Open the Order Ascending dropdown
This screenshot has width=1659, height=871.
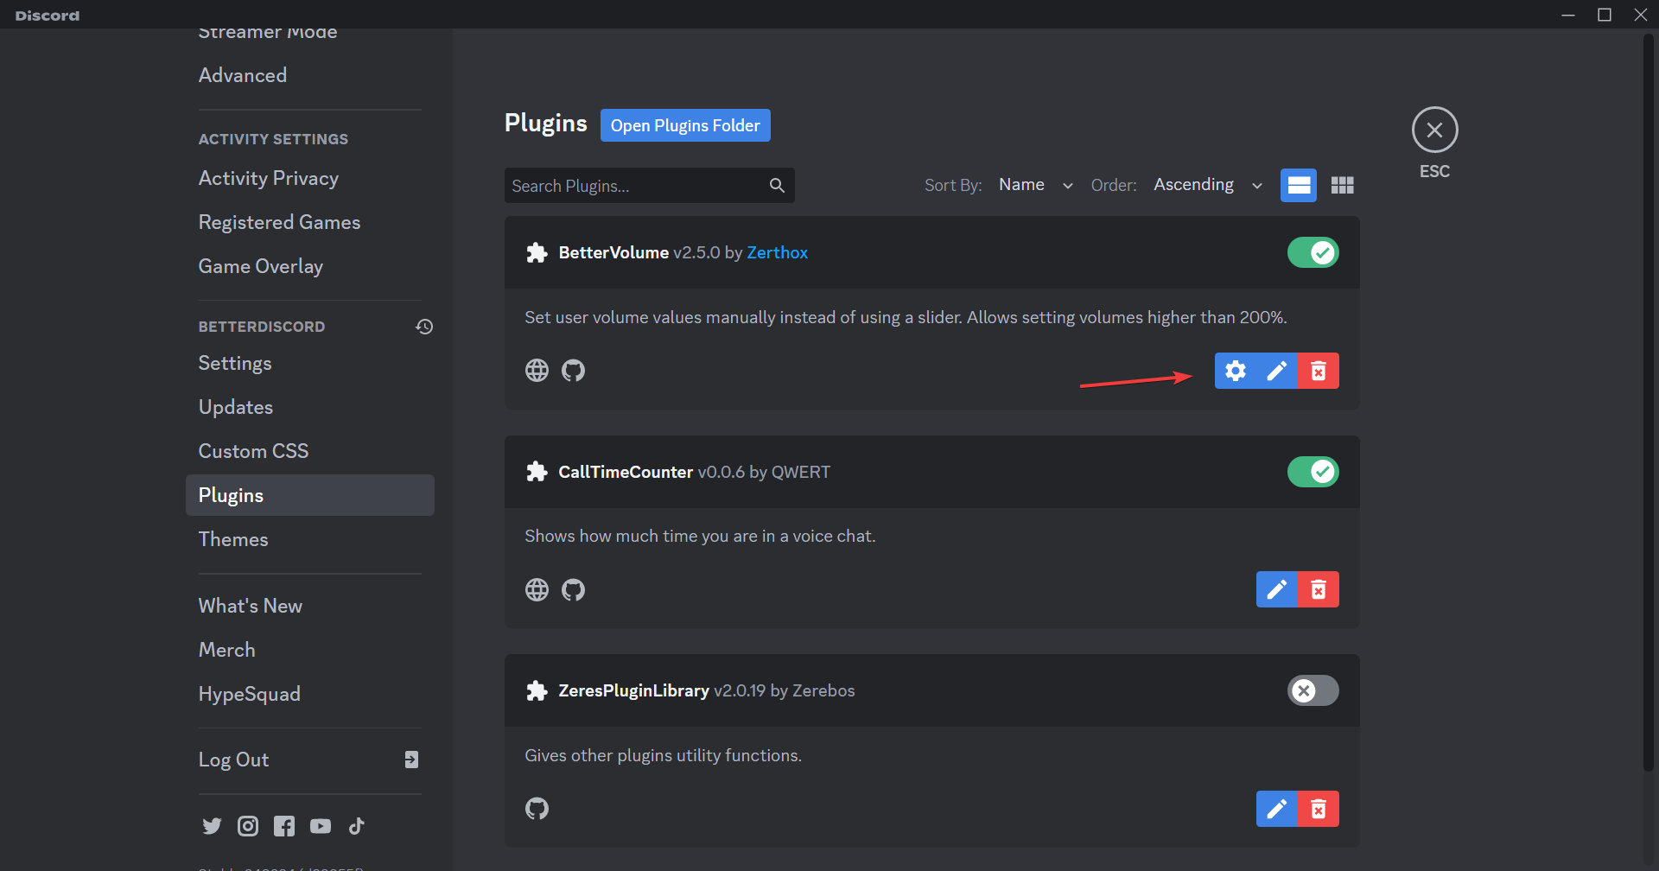(x=1208, y=185)
